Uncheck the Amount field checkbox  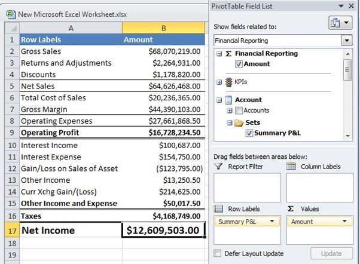coord(238,65)
